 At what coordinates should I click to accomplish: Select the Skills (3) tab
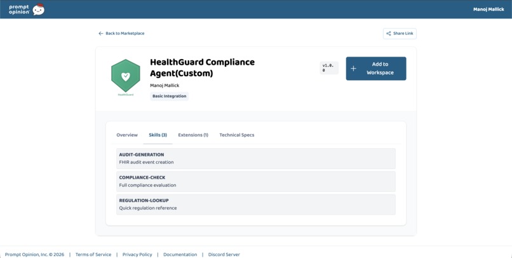tap(158, 135)
